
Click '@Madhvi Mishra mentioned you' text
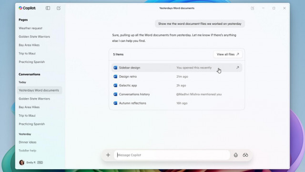tap(199, 94)
